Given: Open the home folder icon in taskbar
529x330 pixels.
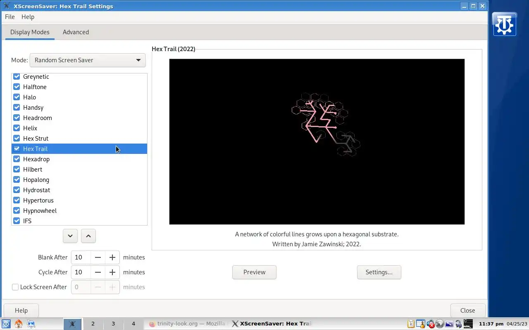Looking at the screenshot, I should pos(19,324).
